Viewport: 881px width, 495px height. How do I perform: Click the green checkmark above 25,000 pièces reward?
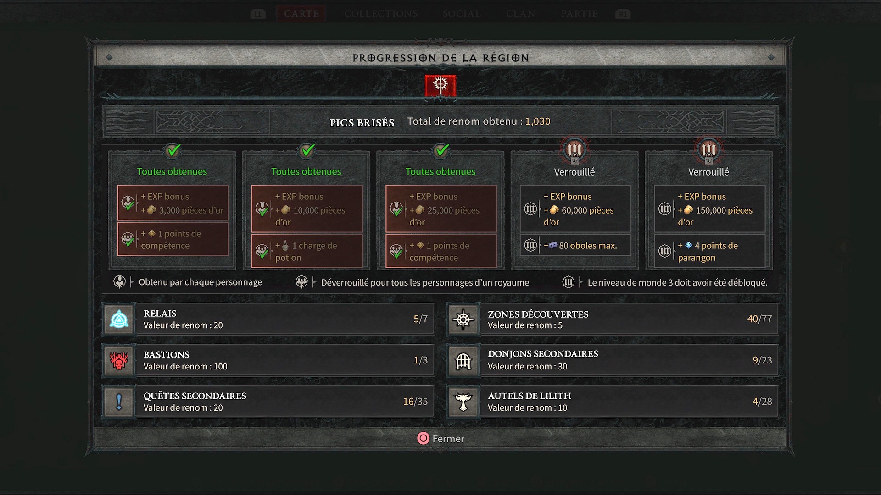[441, 150]
